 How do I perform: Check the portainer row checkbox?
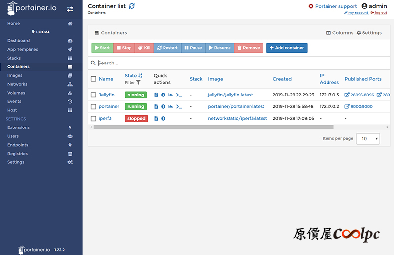93,106
